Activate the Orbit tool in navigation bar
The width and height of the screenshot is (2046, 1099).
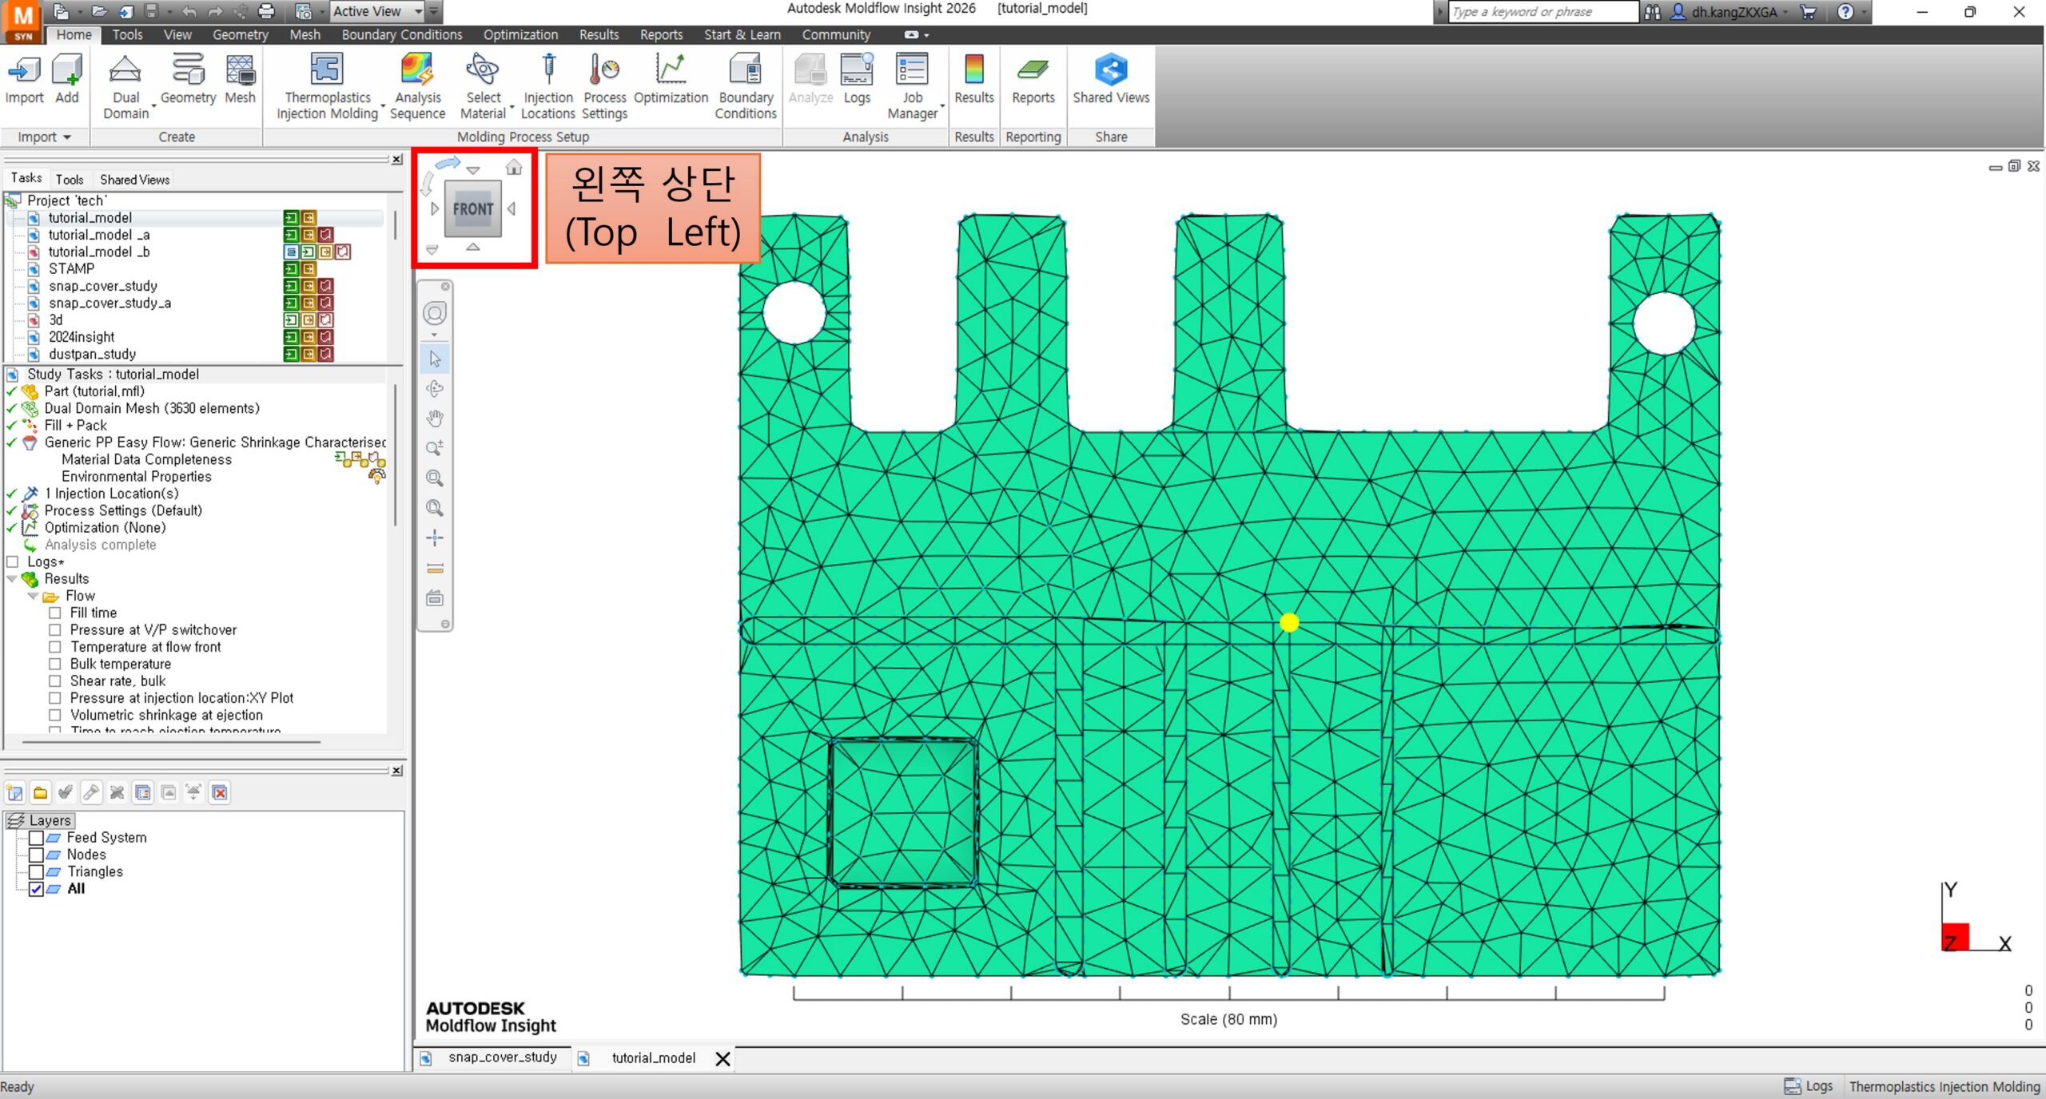pyautogui.click(x=435, y=389)
